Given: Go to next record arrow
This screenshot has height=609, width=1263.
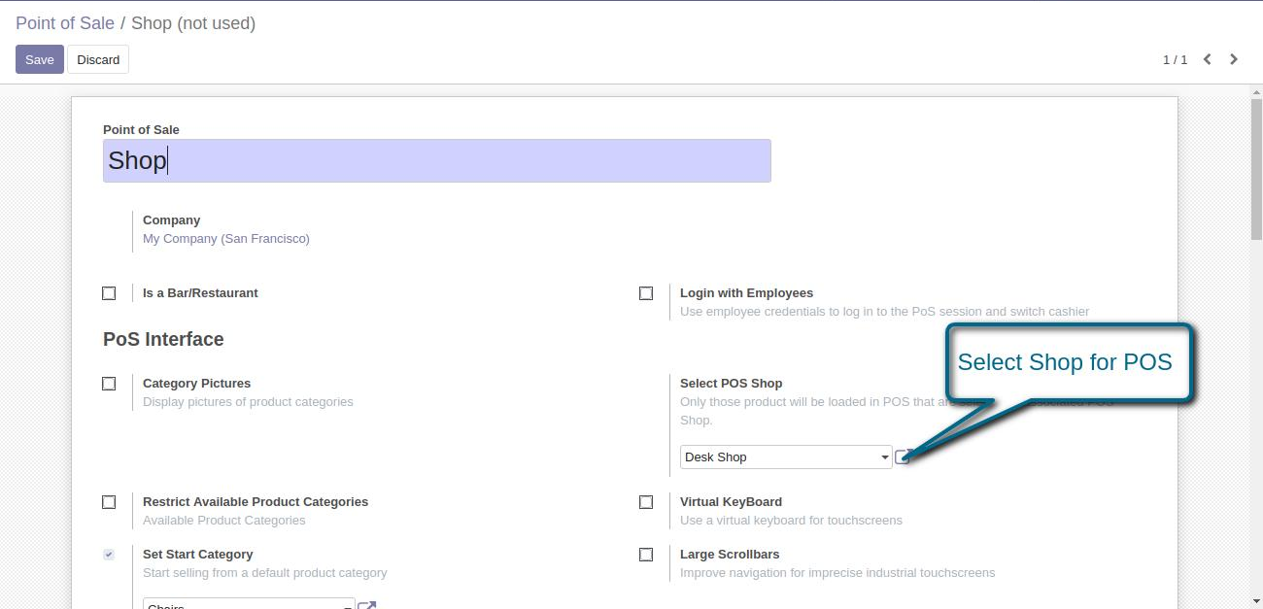Looking at the screenshot, I should pos(1234,59).
